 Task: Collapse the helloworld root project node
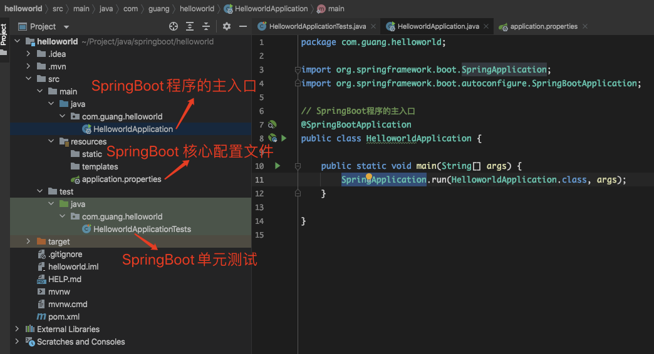pyautogui.click(x=18, y=41)
